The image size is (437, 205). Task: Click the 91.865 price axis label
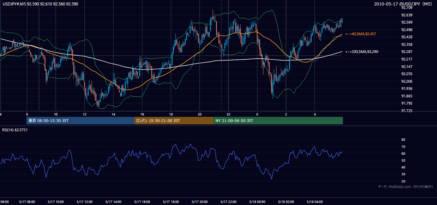[x=407, y=96]
